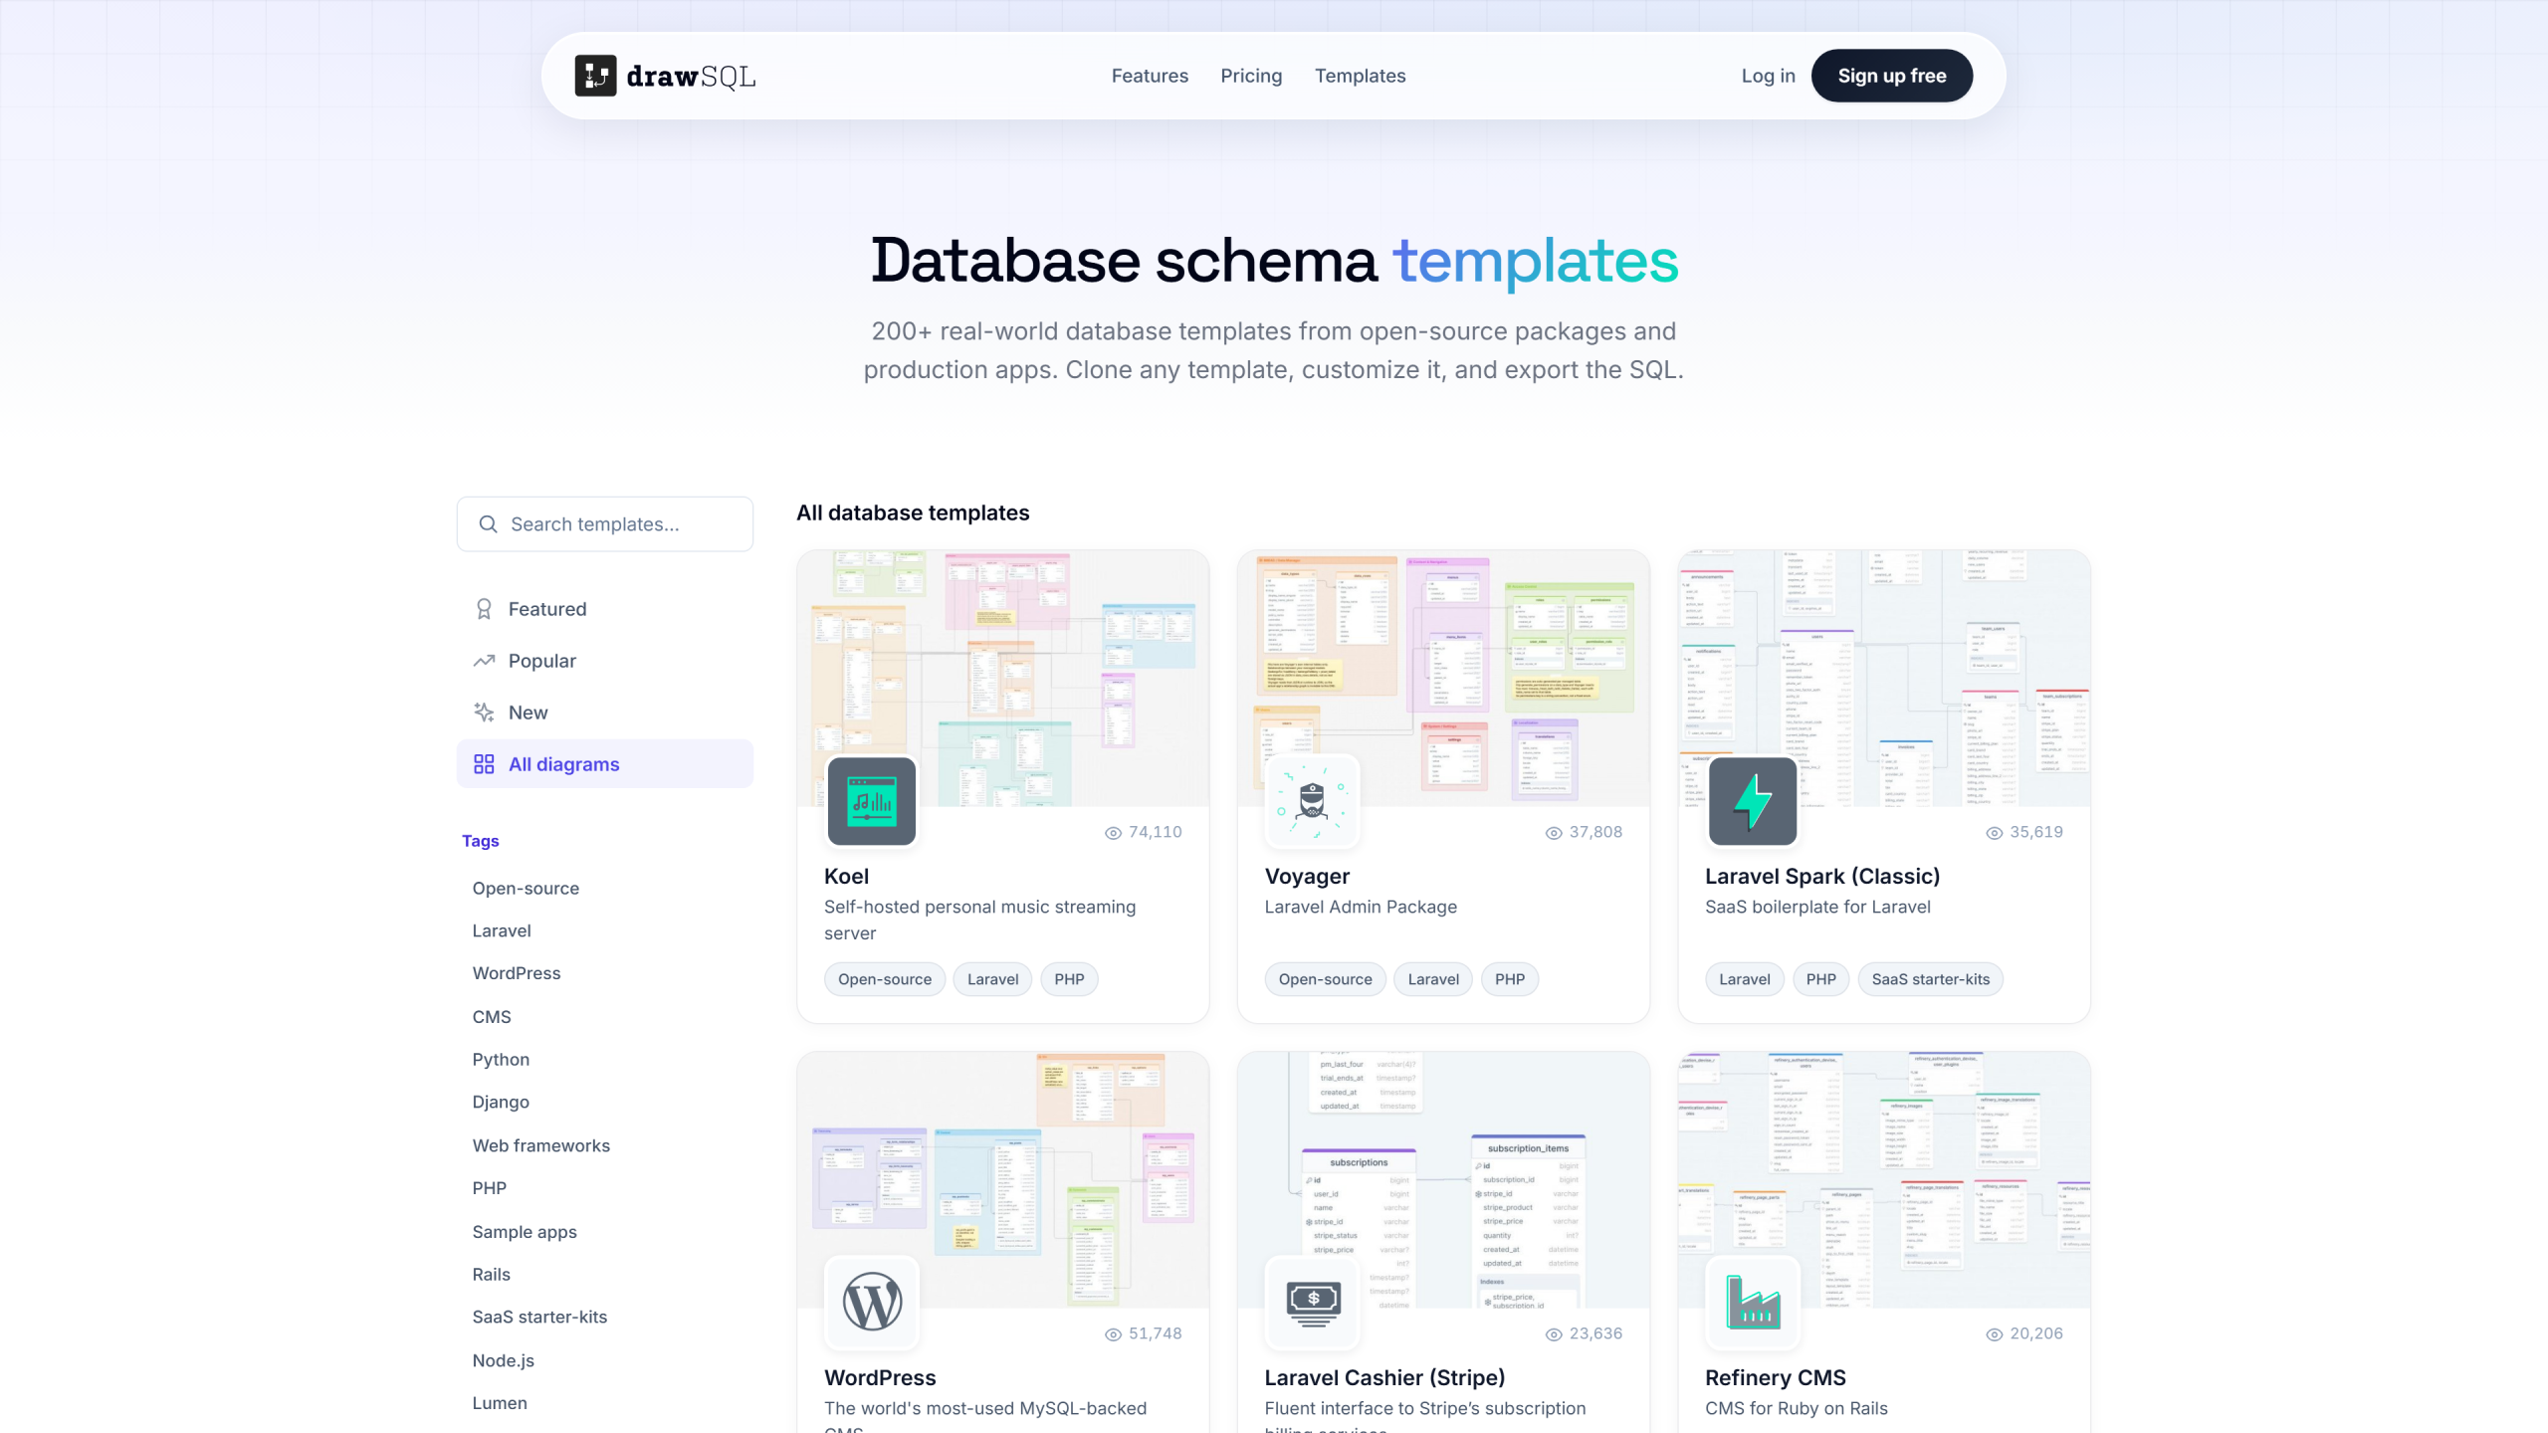Click the All diagrams grid icon
The image size is (2548, 1433).
(484, 764)
